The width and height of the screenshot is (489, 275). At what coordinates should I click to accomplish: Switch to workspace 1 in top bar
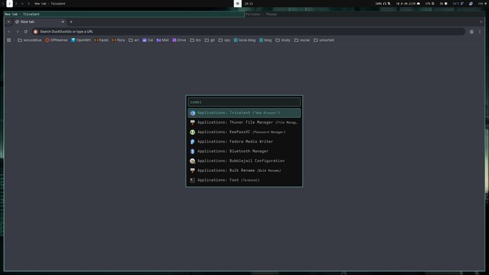(3, 4)
